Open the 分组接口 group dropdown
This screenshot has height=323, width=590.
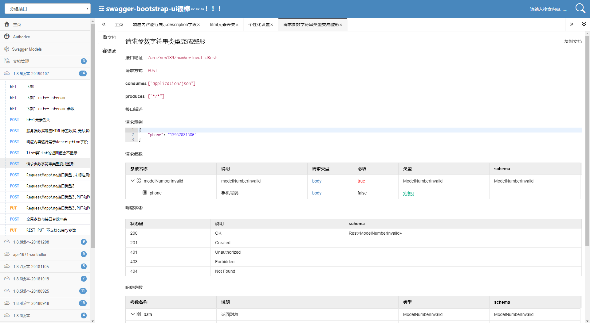click(48, 9)
